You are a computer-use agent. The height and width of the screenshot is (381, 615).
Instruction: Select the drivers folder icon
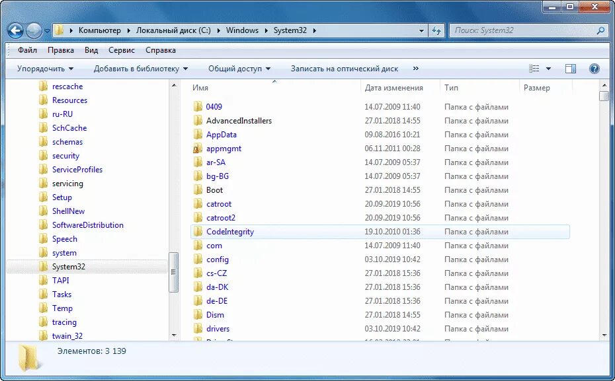pos(198,329)
